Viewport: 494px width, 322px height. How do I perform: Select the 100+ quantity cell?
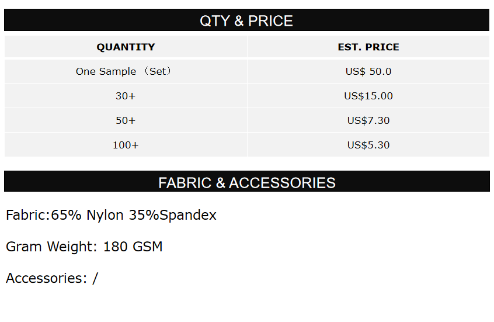click(126, 146)
